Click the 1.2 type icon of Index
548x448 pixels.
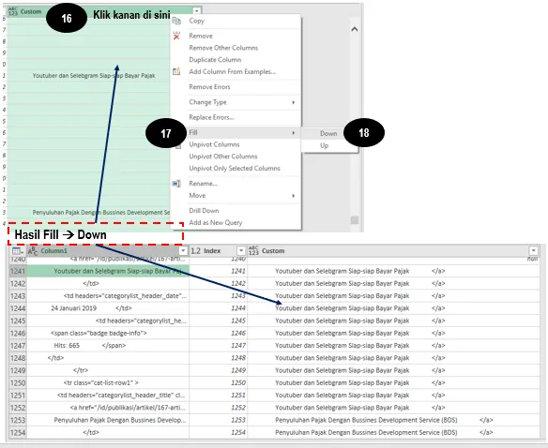tap(196, 251)
